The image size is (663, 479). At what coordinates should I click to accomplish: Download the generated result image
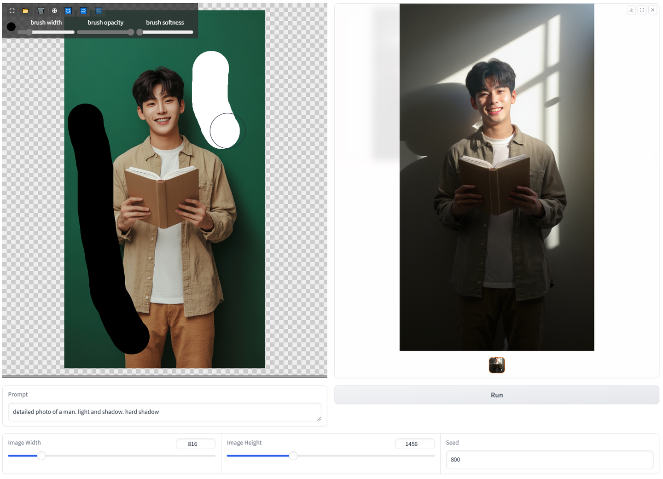631,9
